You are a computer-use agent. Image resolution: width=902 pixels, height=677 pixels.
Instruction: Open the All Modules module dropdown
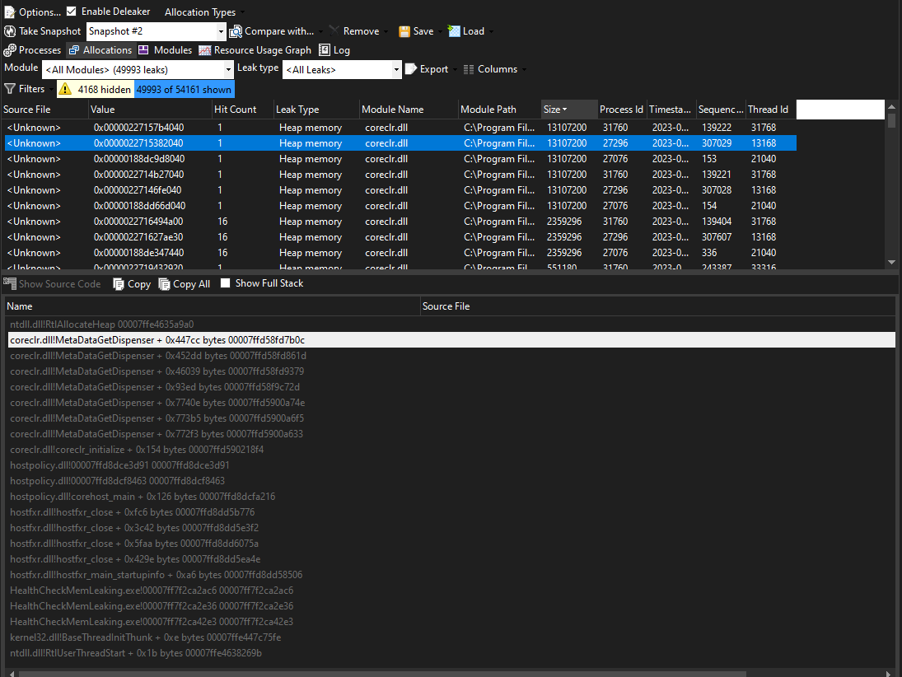pyautogui.click(x=228, y=70)
